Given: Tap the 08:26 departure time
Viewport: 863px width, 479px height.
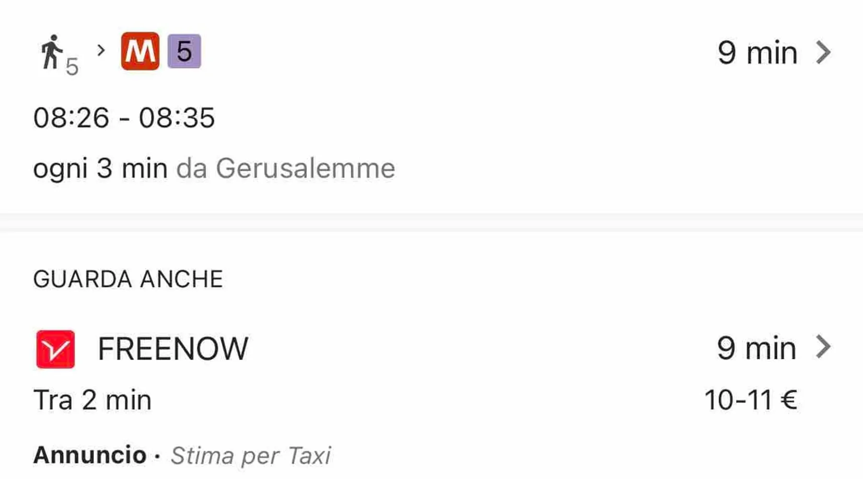Looking at the screenshot, I should click(71, 118).
